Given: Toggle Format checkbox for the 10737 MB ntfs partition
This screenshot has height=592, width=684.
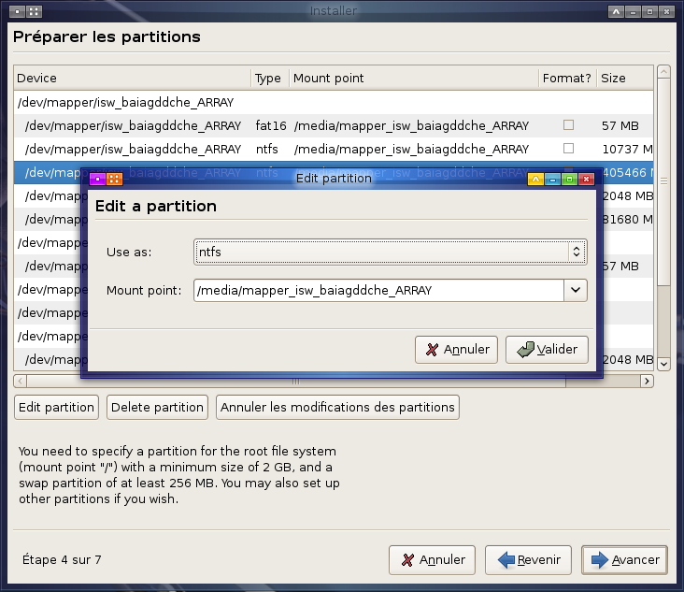Looking at the screenshot, I should point(568,149).
